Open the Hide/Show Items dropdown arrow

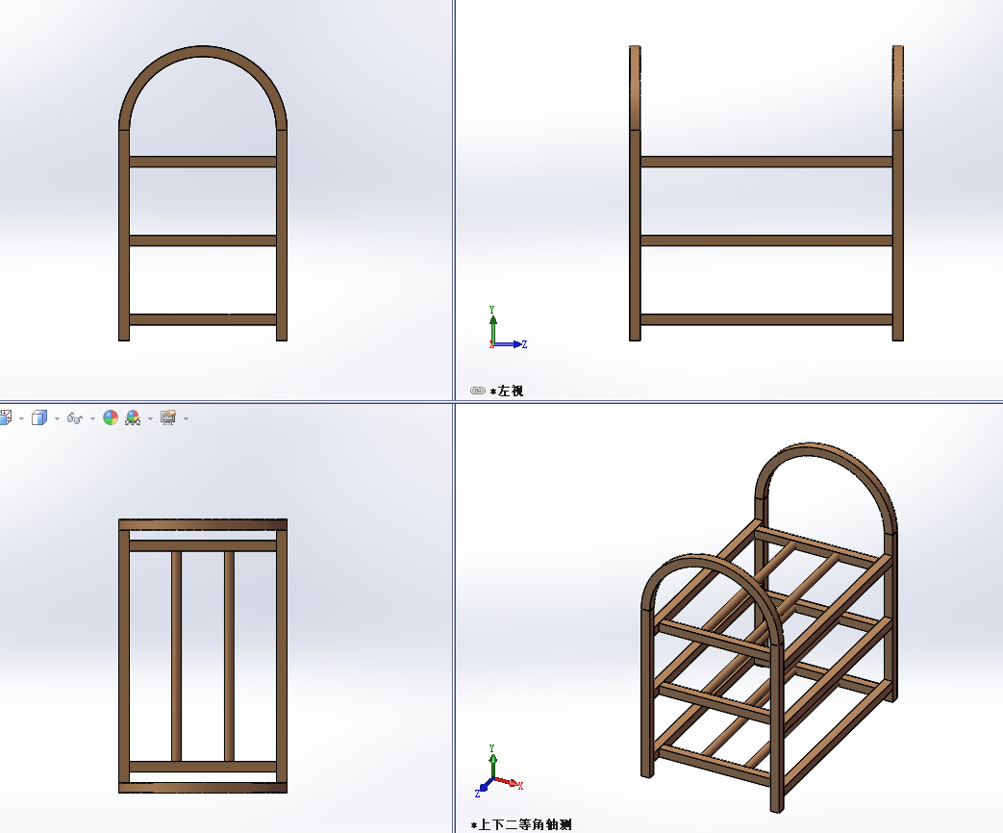(92, 418)
